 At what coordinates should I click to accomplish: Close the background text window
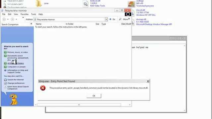tap(183, 38)
